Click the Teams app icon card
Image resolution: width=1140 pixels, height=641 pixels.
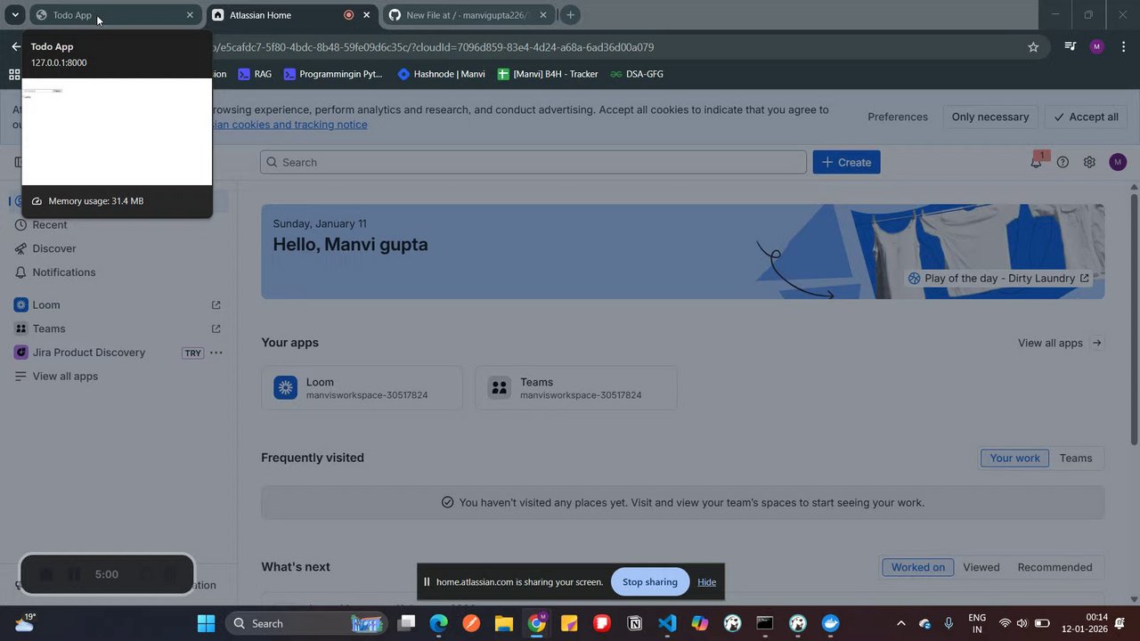click(575, 388)
